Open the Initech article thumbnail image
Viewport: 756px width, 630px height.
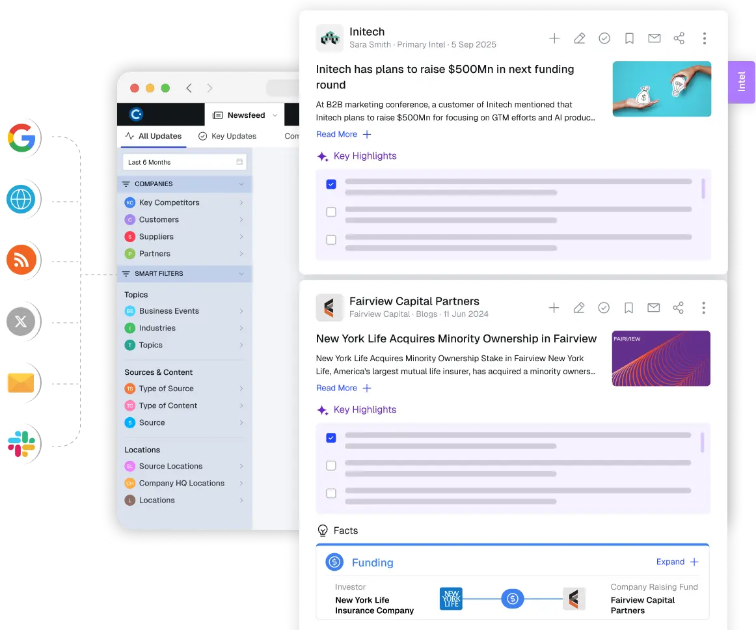[x=662, y=89]
